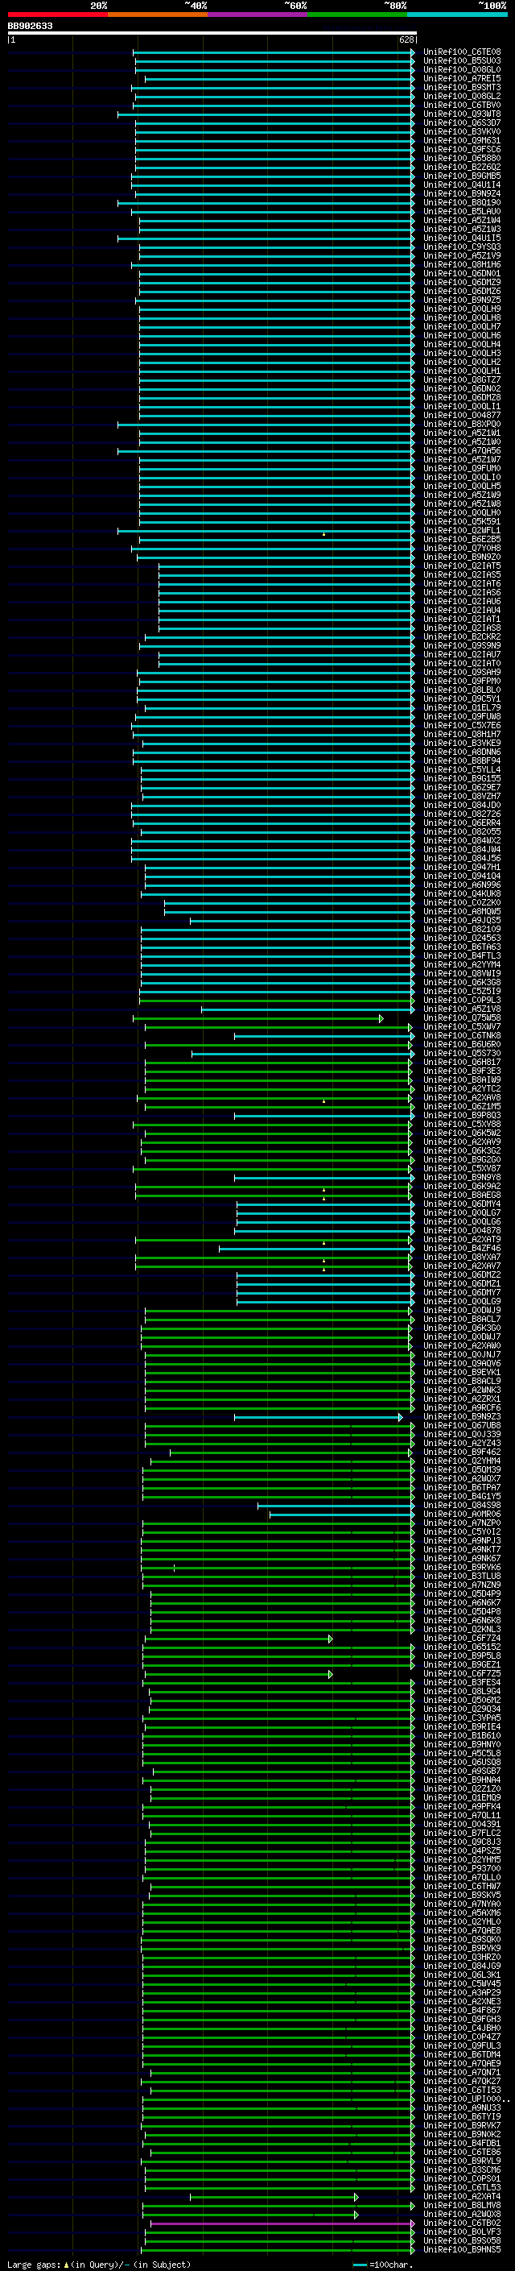Select hit UniRef100_C5XV88
This screenshot has height=2271, width=515.
(462, 1125)
